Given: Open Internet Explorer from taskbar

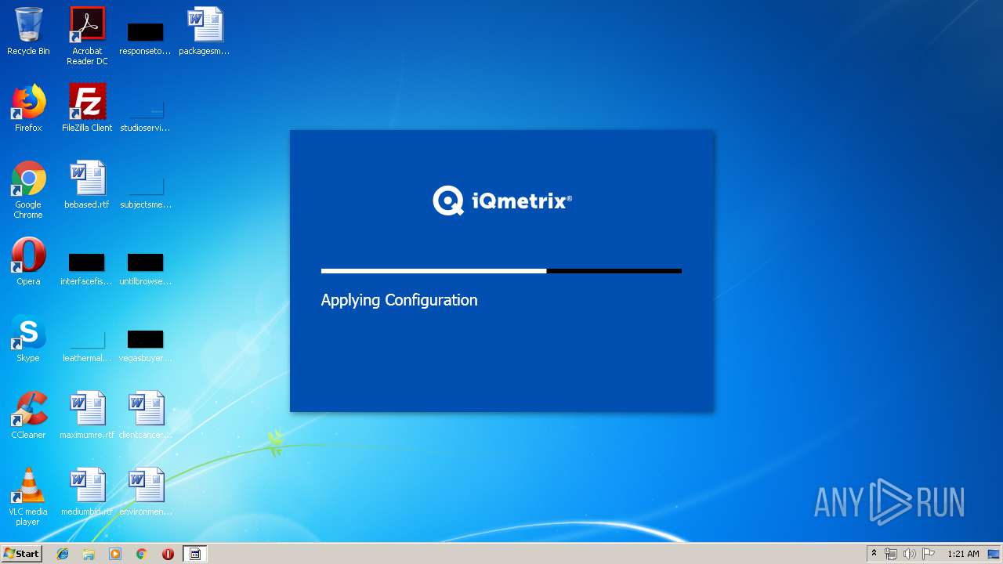Looking at the screenshot, I should tap(63, 554).
